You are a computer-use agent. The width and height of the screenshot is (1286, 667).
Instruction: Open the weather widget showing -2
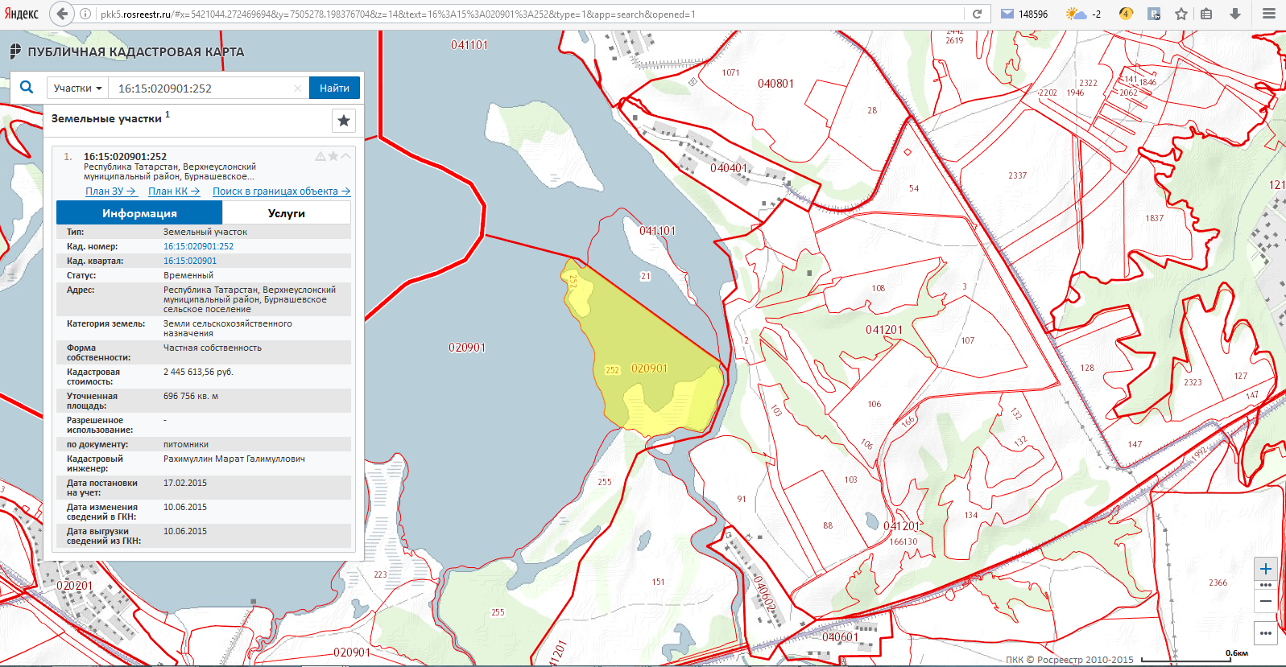(1082, 14)
